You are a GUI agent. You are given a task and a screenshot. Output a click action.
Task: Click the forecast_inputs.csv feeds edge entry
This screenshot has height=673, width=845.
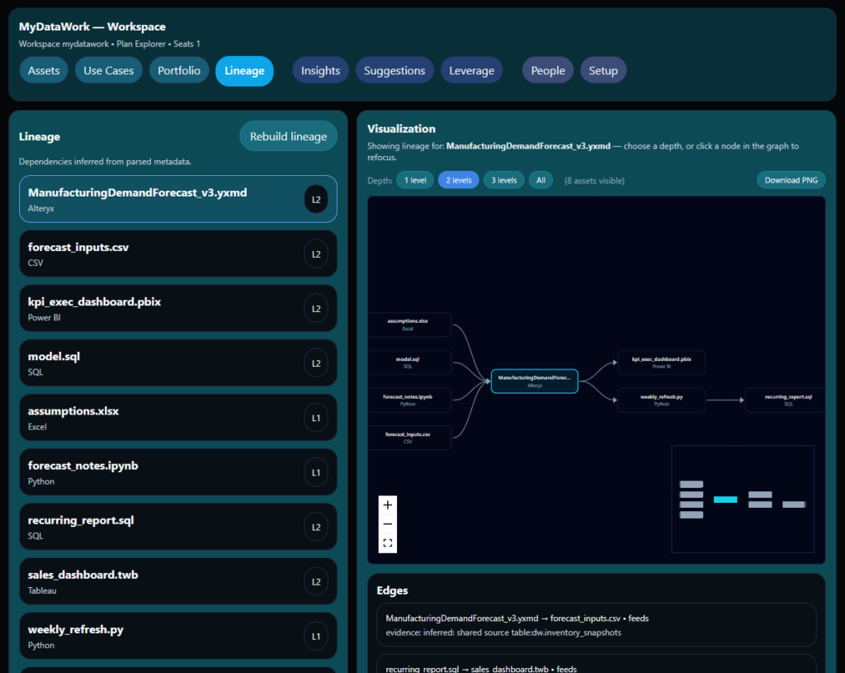click(x=597, y=625)
